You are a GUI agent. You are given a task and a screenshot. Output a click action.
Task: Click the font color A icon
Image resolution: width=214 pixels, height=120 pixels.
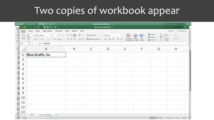click(x=59, y=39)
